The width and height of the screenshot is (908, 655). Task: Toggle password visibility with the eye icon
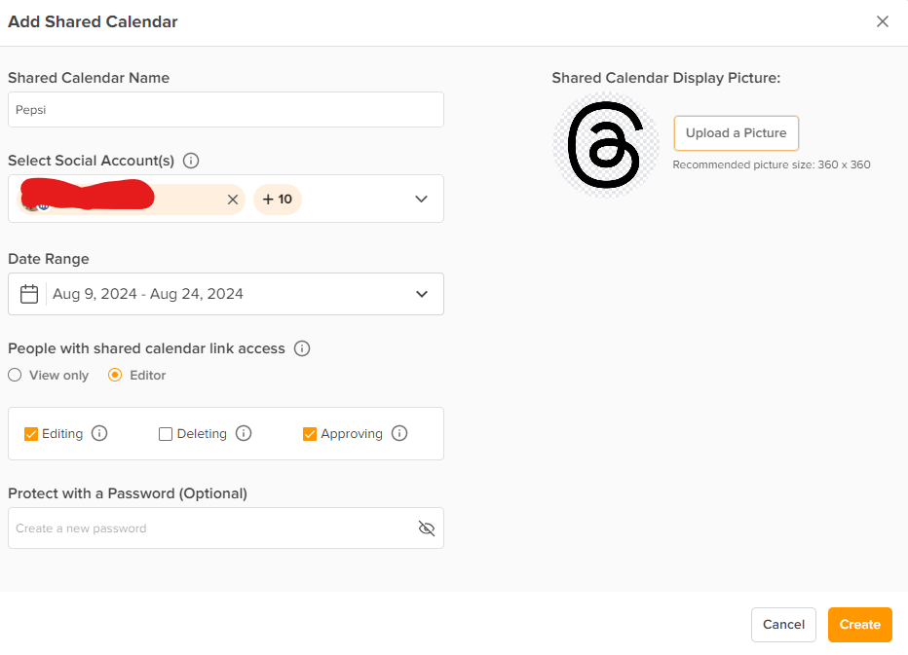[426, 528]
